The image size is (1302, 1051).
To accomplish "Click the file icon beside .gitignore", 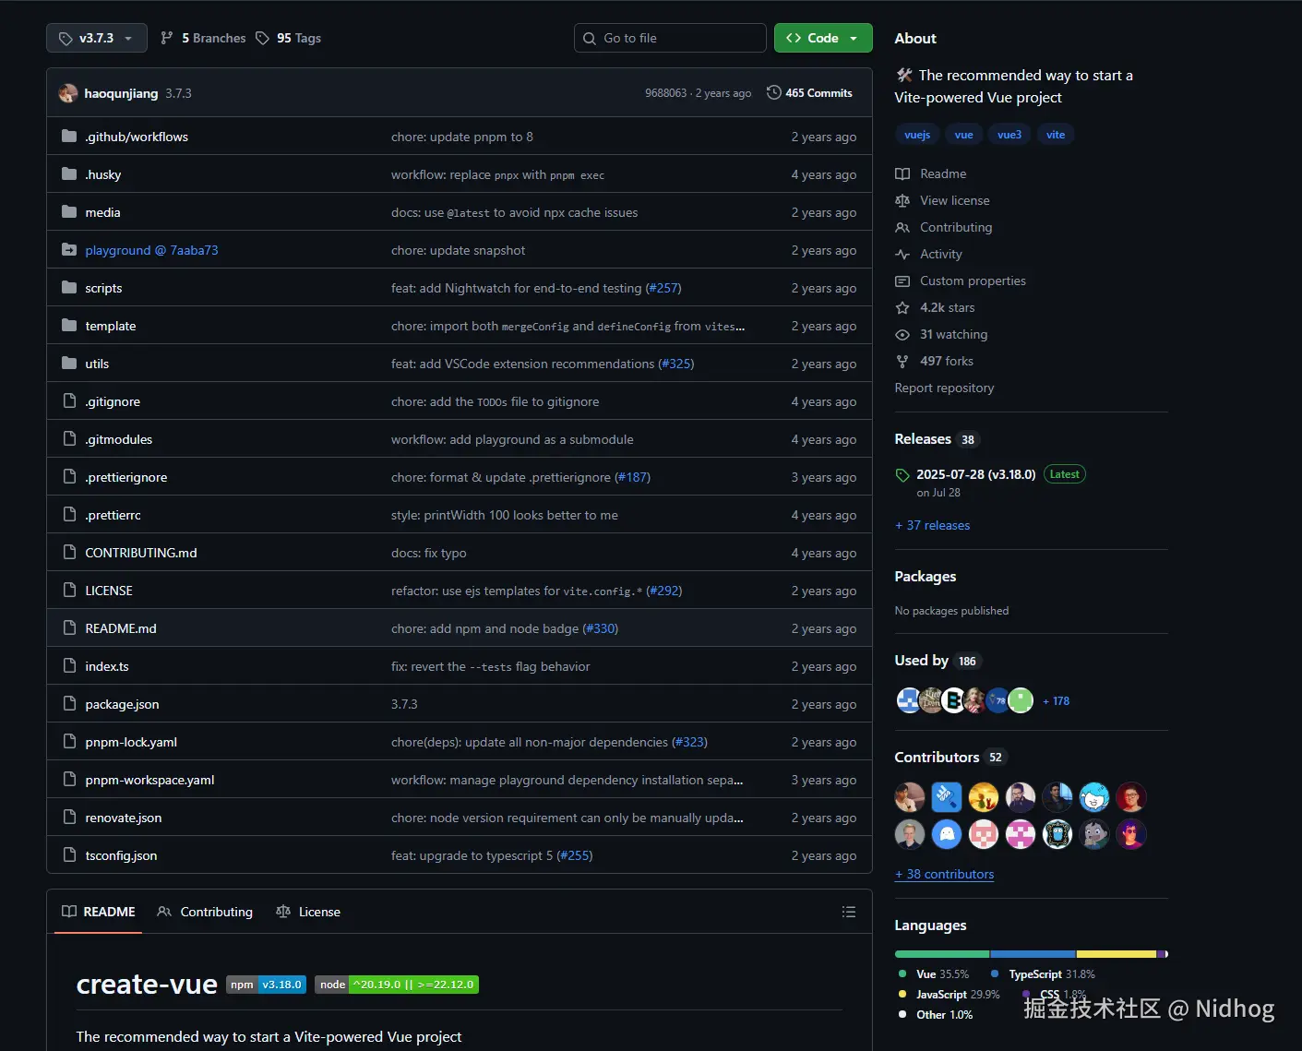I will coord(69,401).
